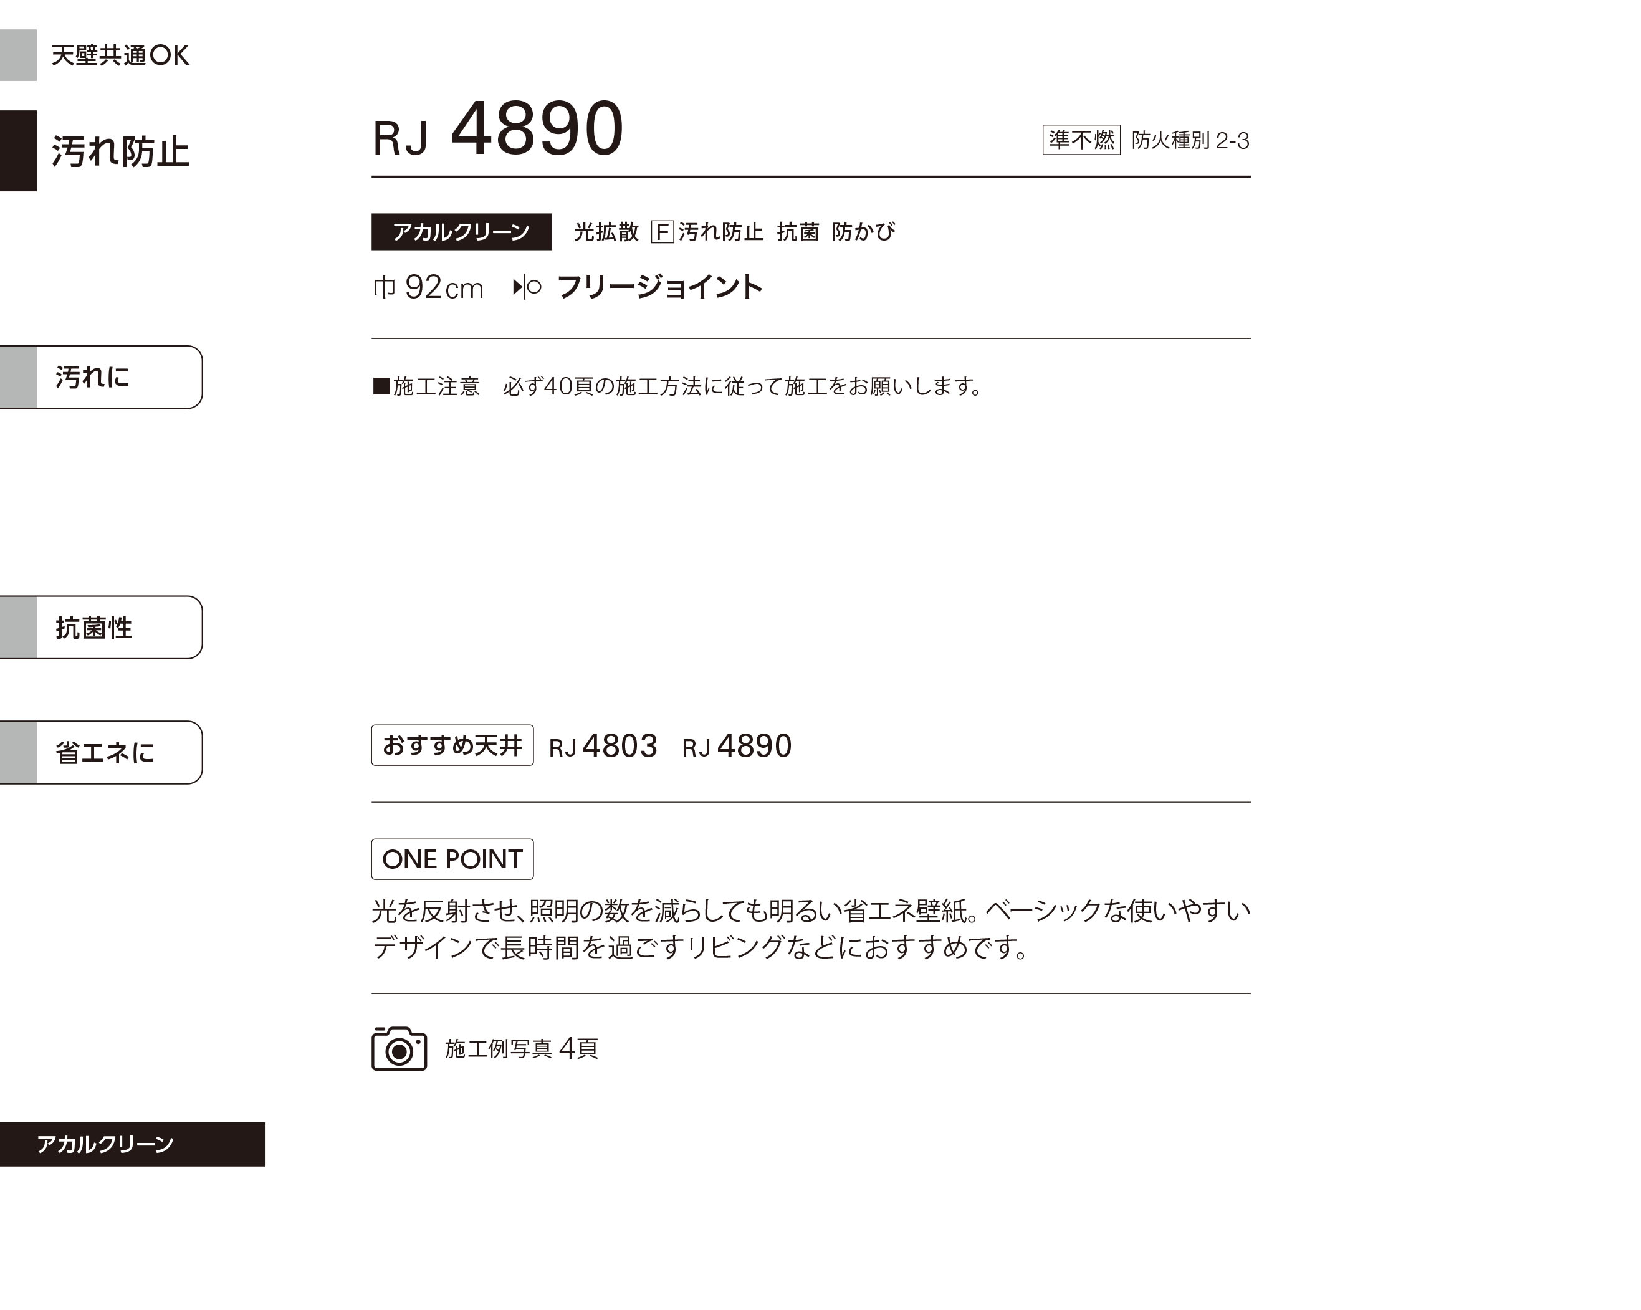Click the 準不燃 boxed label
This screenshot has height=1310, width=1641.
click(x=1081, y=140)
